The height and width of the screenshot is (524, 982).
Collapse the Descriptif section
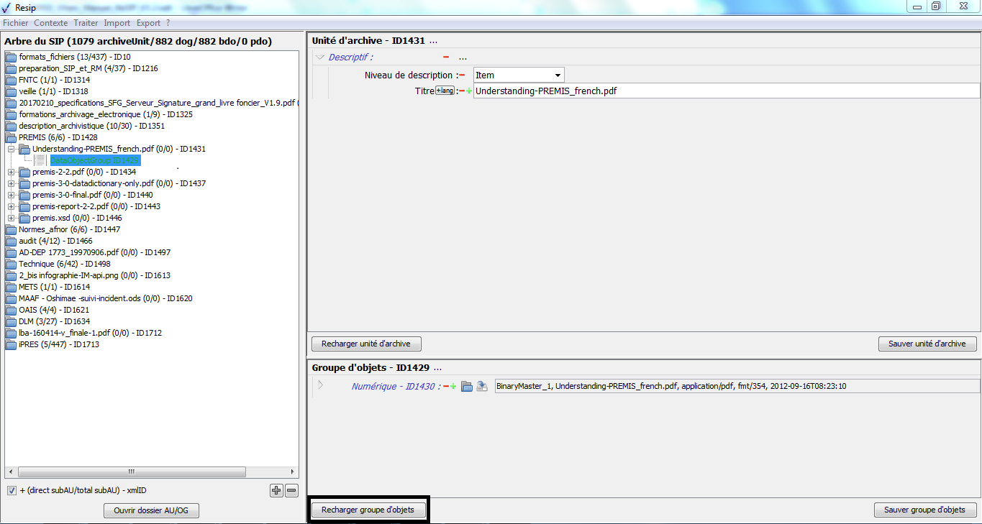click(x=320, y=58)
